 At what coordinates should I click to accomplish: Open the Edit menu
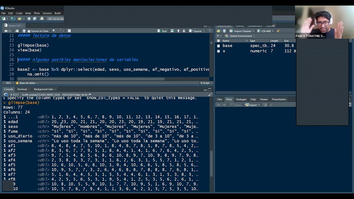(x=11, y=13)
